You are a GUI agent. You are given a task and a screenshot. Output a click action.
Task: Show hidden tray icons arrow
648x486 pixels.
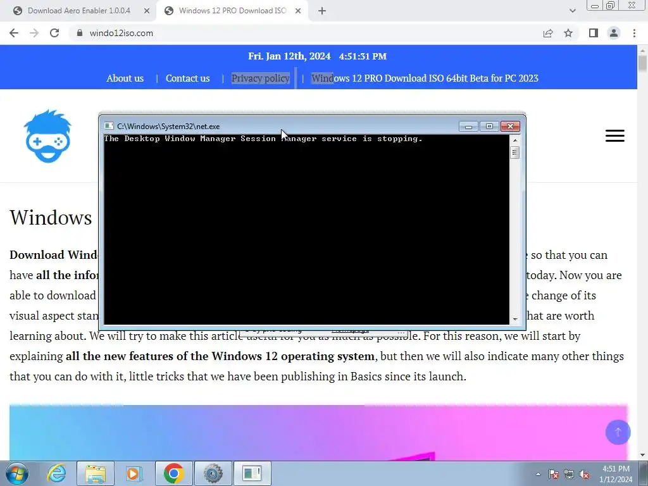click(538, 474)
